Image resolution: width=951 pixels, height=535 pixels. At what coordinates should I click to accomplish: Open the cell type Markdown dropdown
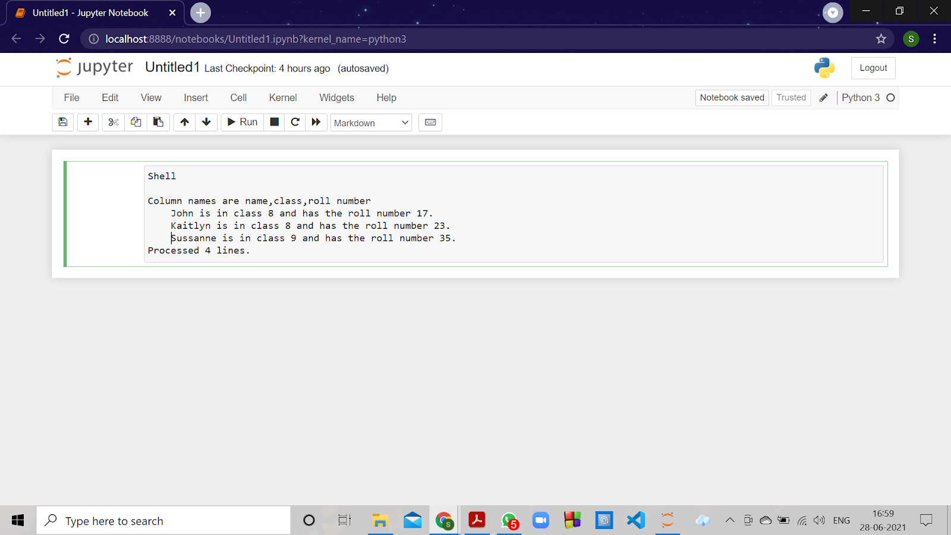tap(371, 122)
